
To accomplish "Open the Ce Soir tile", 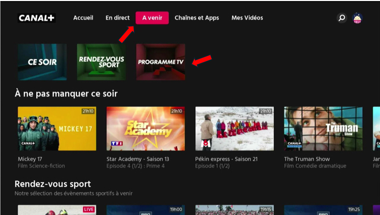I will tap(42, 62).
